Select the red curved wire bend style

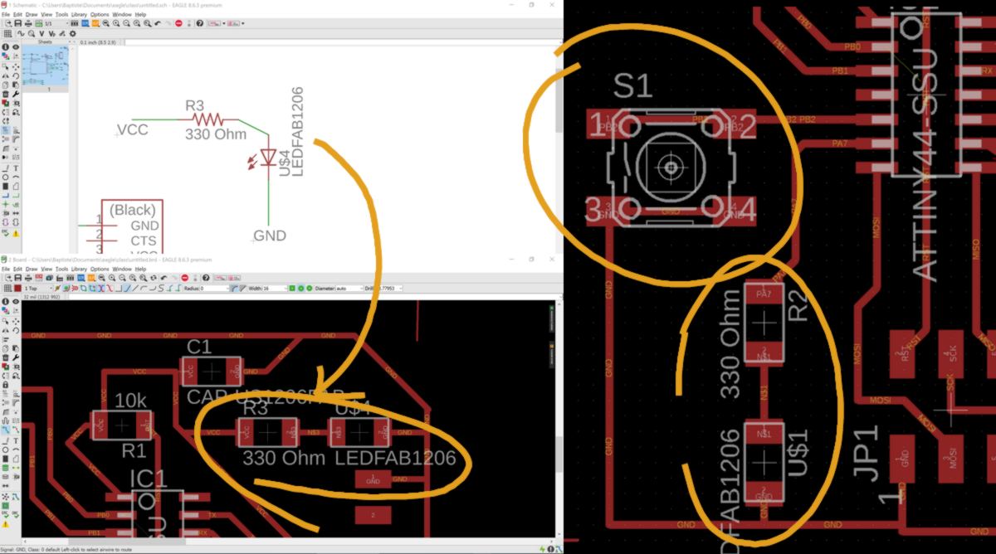110,289
